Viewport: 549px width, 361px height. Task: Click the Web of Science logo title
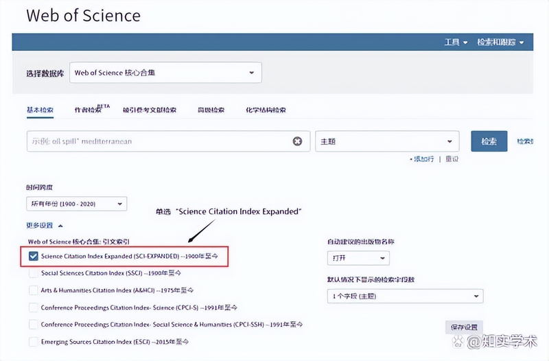click(83, 15)
